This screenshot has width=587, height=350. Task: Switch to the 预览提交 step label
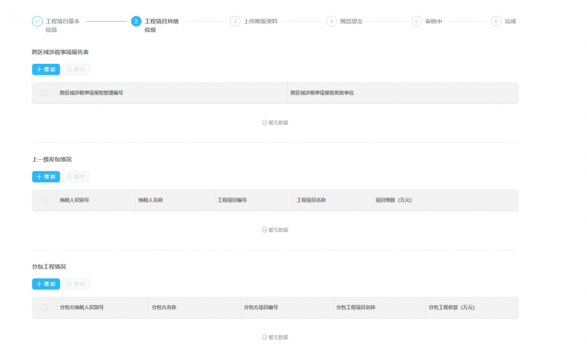point(351,21)
